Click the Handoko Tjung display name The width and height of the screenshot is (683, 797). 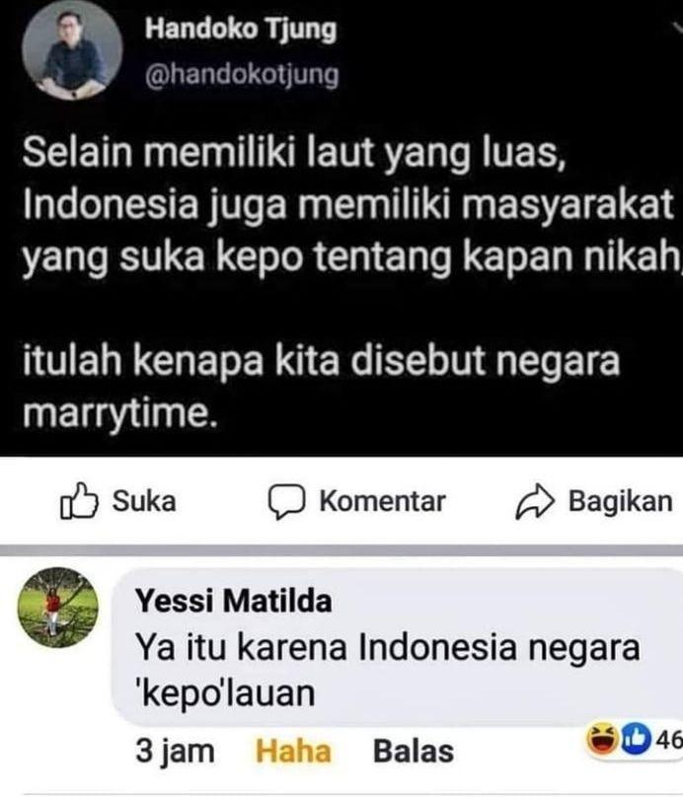[x=241, y=29]
